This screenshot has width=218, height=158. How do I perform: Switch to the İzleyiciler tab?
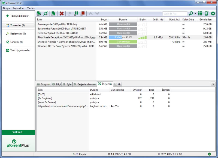105,84
